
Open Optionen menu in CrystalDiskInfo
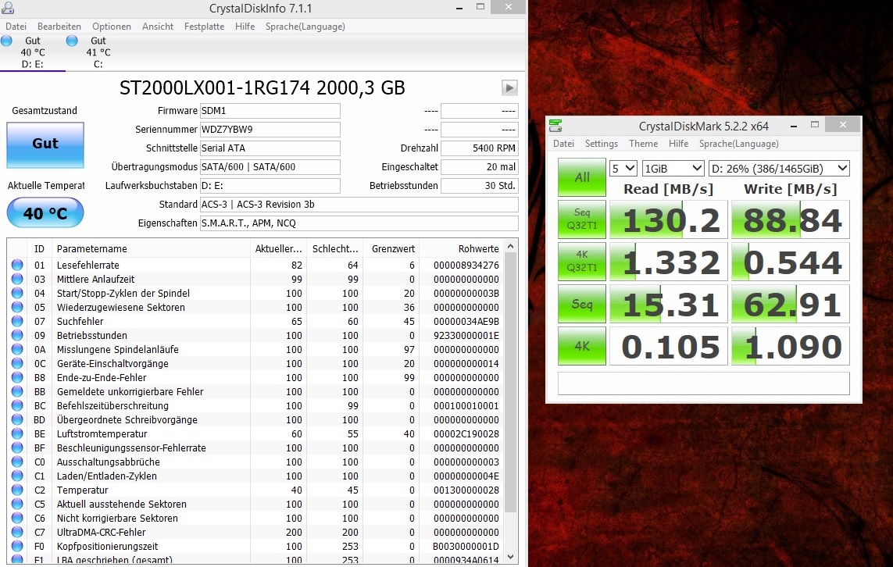click(112, 27)
